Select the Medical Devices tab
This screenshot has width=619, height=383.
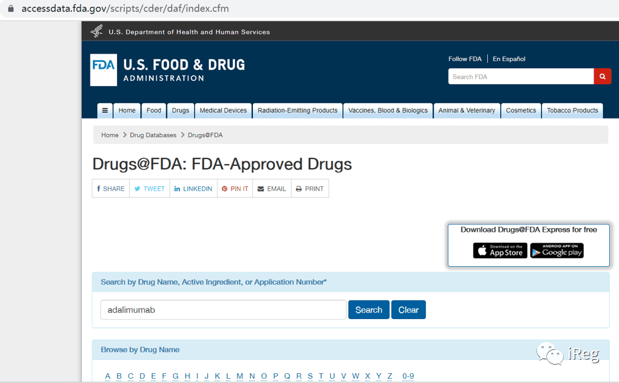223,111
